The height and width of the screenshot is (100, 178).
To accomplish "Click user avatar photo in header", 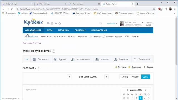I will tap(122, 24).
